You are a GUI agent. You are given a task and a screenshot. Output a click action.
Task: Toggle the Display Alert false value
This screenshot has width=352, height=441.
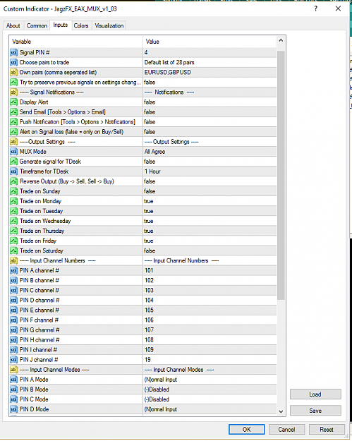tap(210, 102)
